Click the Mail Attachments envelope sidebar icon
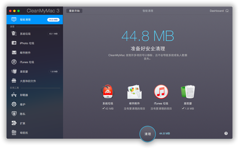Screen dimensions: 239x149 pos(14,52)
